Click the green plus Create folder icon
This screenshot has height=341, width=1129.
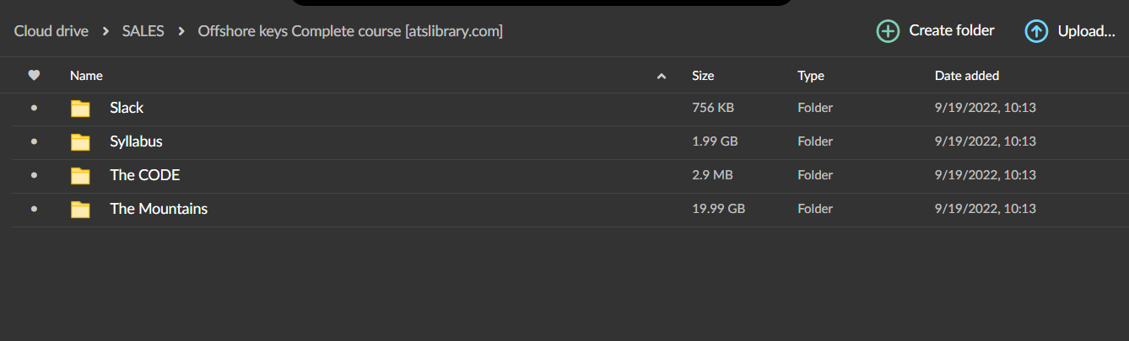[x=888, y=31]
